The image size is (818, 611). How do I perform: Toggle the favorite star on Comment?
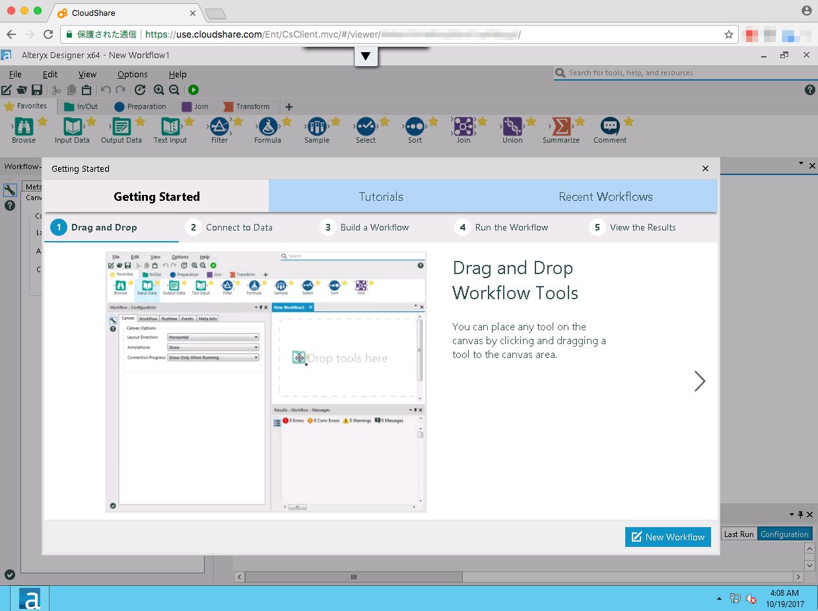(629, 122)
